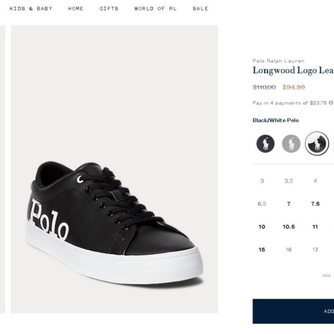Click the size guide ruler icon
334x334 pixels.
tap(326, 275)
